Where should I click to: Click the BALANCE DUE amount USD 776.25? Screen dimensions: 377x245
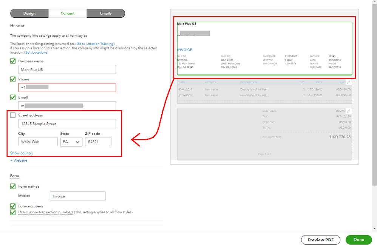340,137
